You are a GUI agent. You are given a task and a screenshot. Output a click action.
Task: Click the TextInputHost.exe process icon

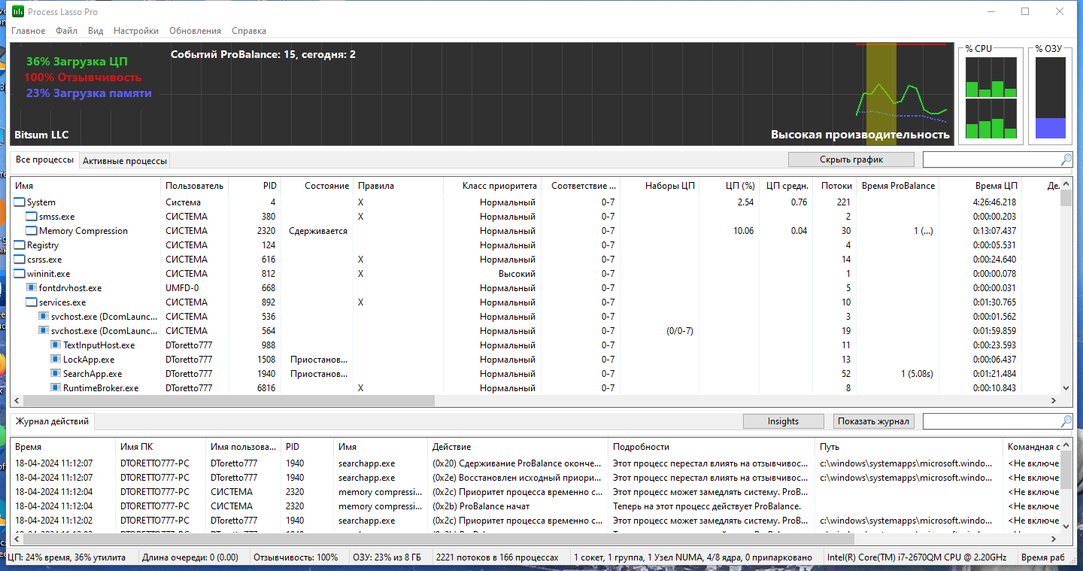click(56, 345)
